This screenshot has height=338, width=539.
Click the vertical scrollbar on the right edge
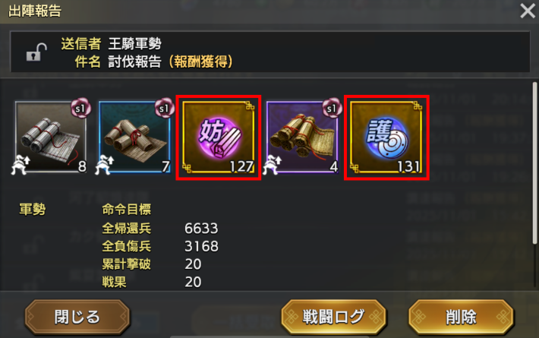(534, 163)
